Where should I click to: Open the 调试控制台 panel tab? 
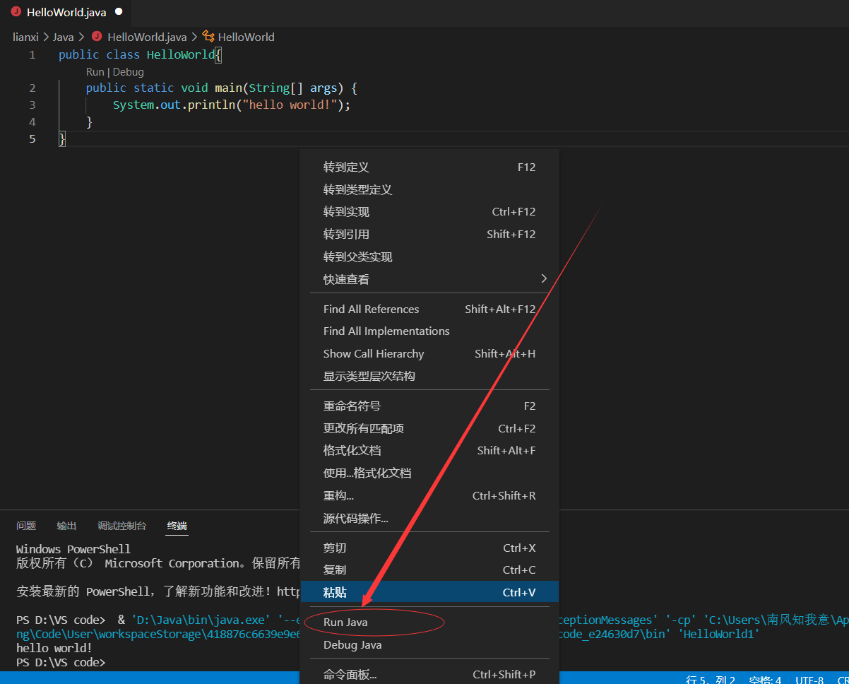(x=121, y=526)
